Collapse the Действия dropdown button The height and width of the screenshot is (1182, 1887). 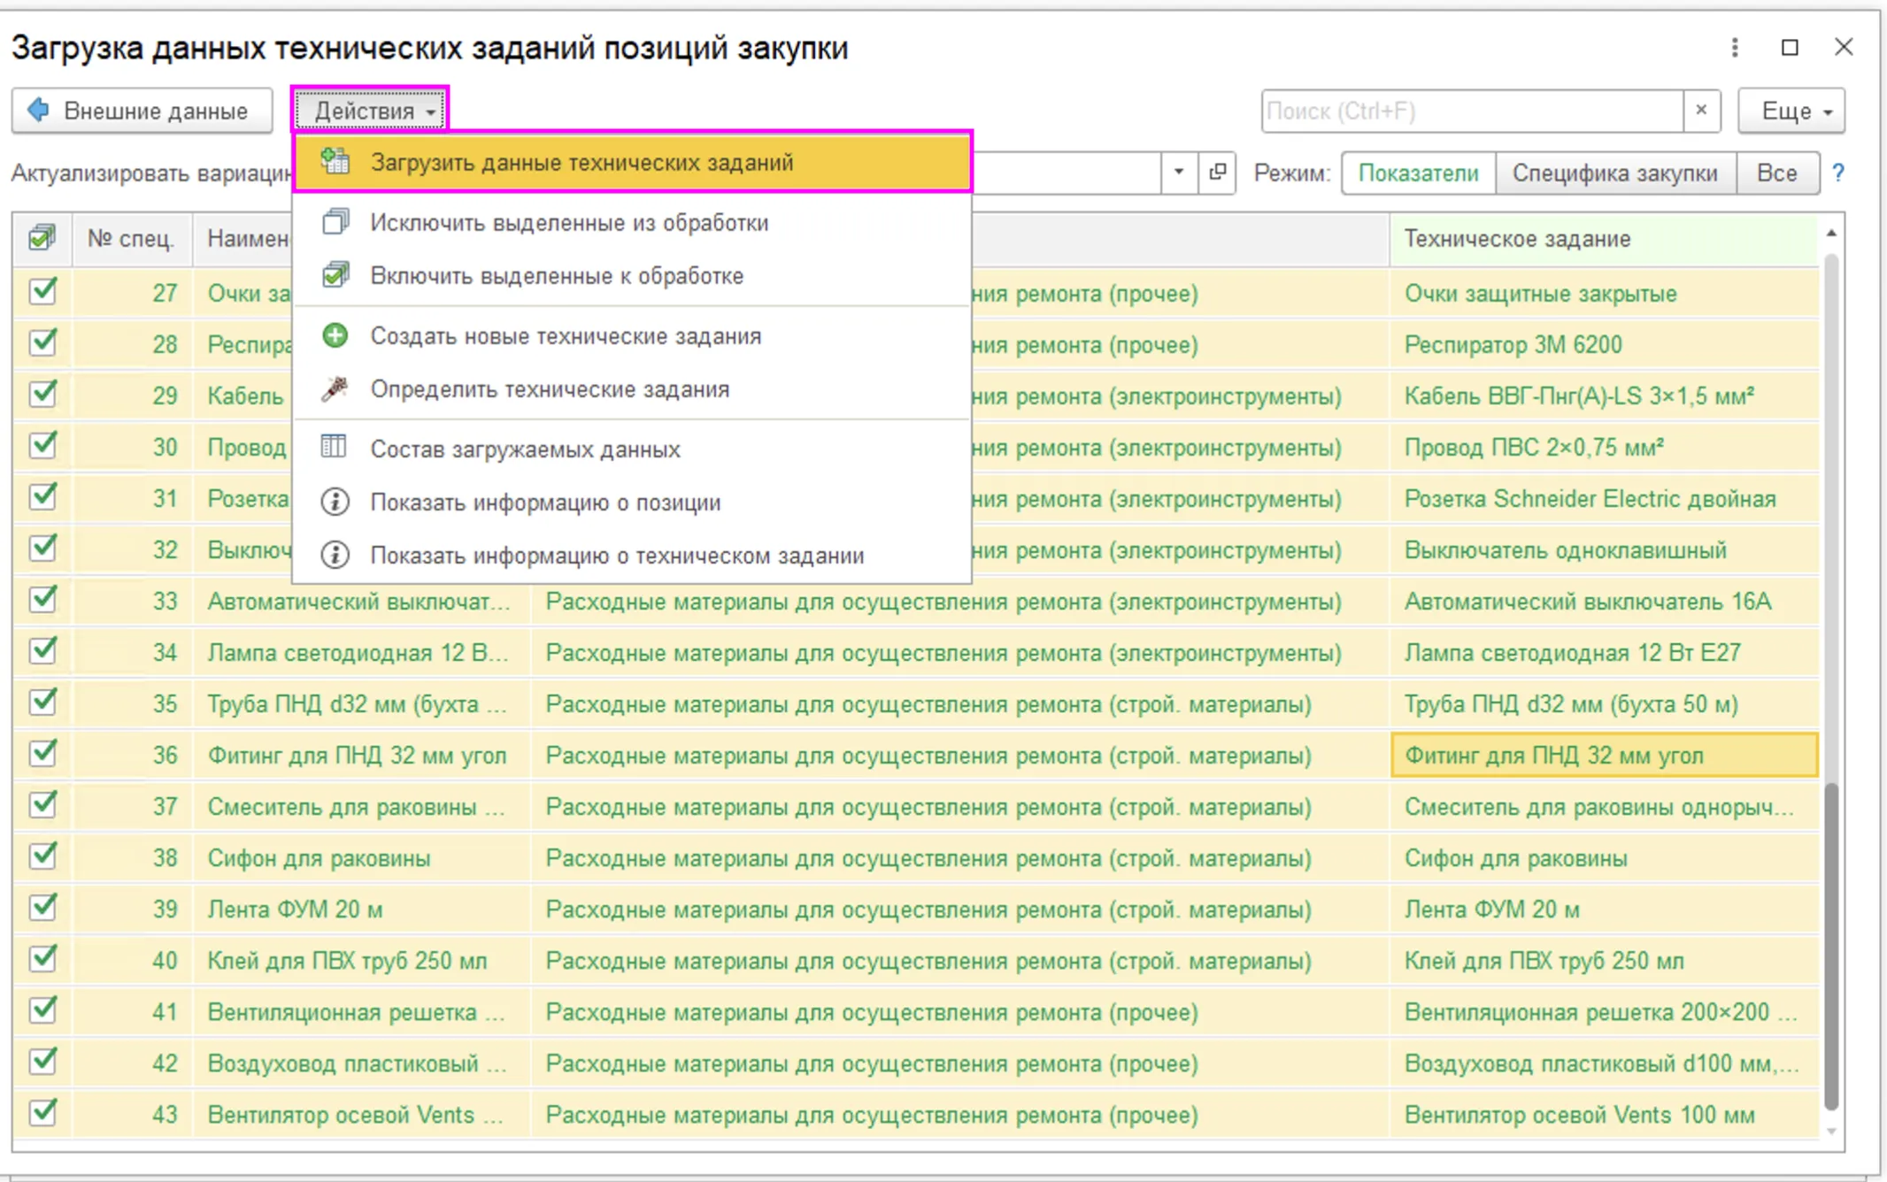pos(371,111)
